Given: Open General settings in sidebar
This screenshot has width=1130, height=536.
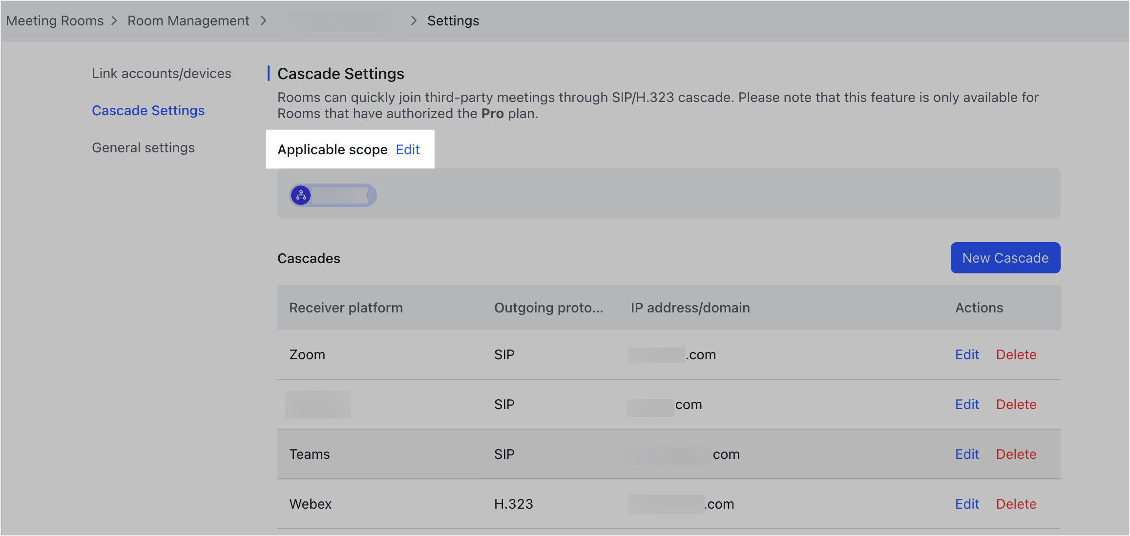Looking at the screenshot, I should 143,147.
